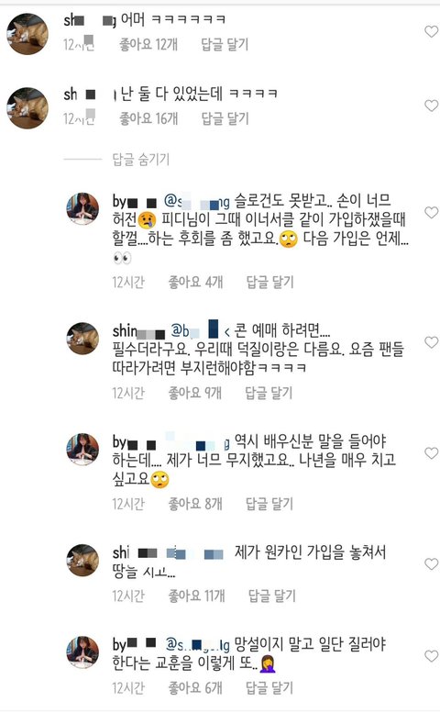Open profile photo beside '슬로건도 못받고' comment
This screenshot has height=713, width=440.
(82, 208)
